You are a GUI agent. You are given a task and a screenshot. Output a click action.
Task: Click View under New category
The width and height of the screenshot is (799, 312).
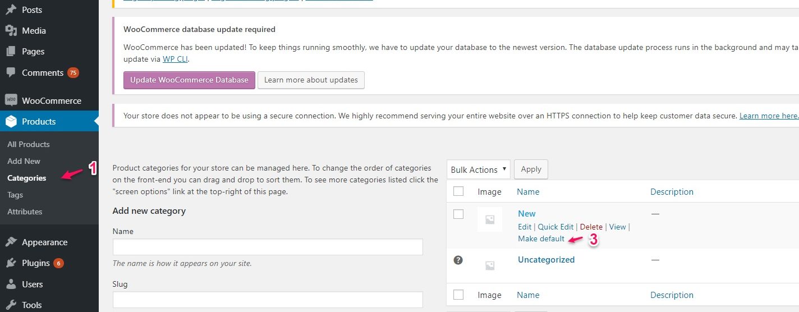pyautogui.click(x=617, y=227)
